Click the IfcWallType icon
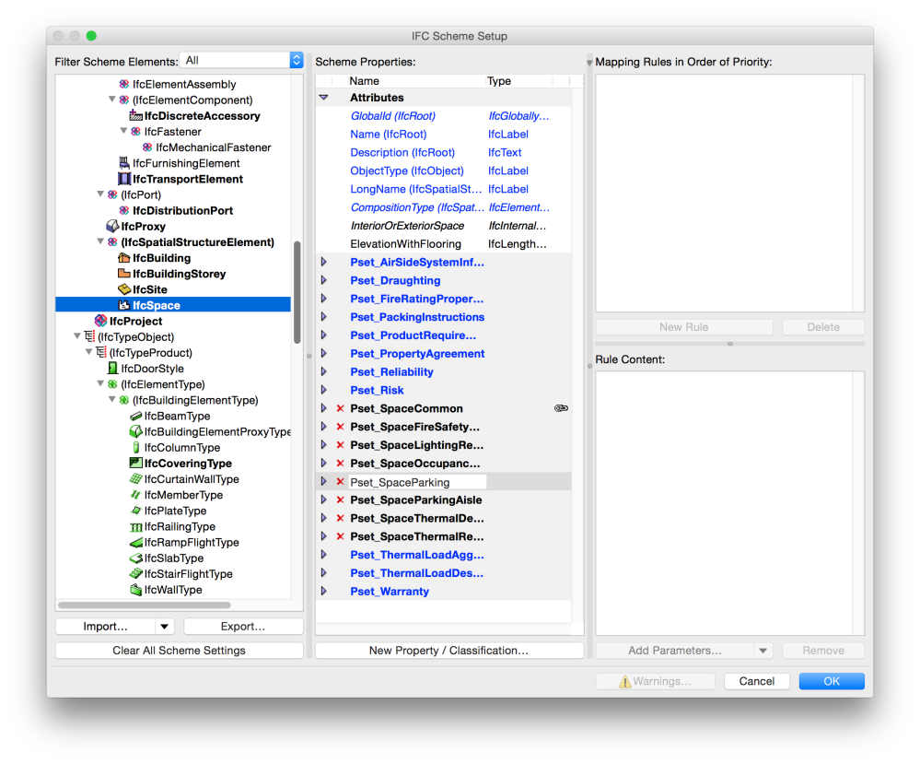 pyautogui.click(x=136, y=590)
